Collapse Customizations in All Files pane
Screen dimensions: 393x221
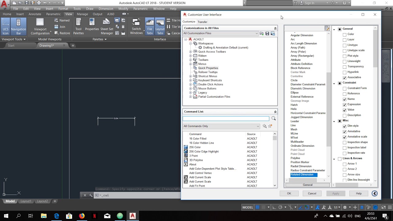[275, 28]
